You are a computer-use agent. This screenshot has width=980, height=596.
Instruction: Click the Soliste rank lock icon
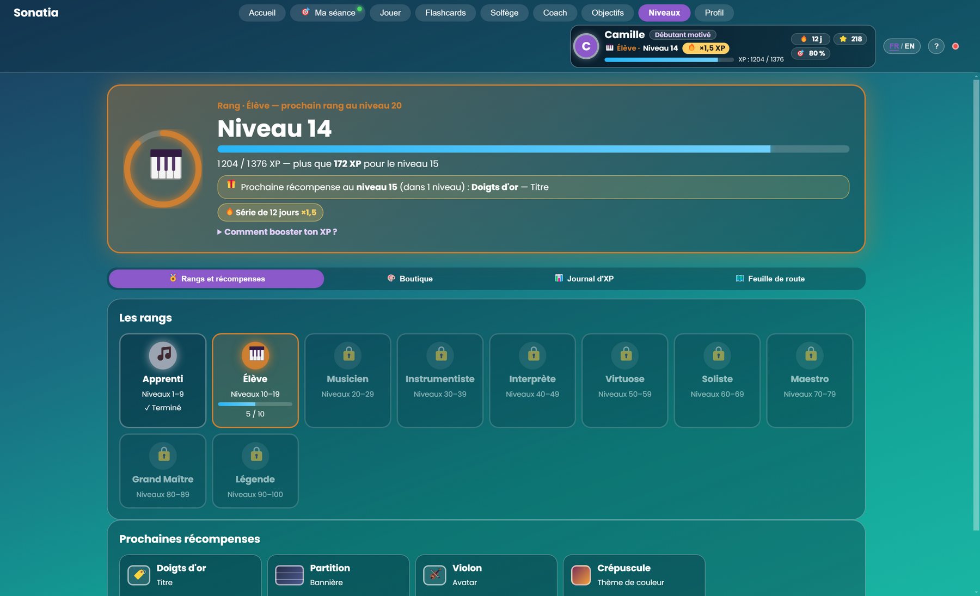pyautogui.click(x=718, y=355)
